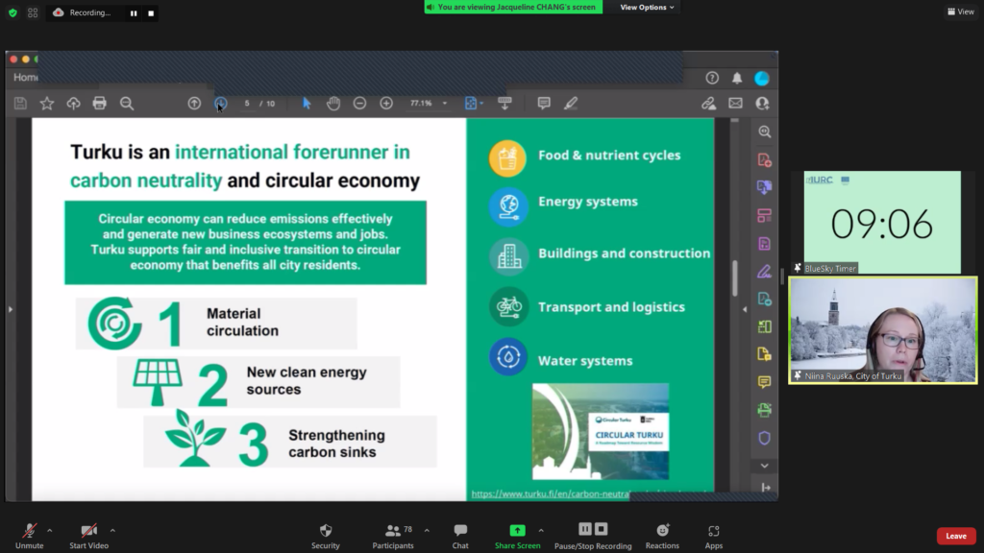Viewport: 984px width, 553px height.
Task: Open the Apps panel
Action: point(713,535)
